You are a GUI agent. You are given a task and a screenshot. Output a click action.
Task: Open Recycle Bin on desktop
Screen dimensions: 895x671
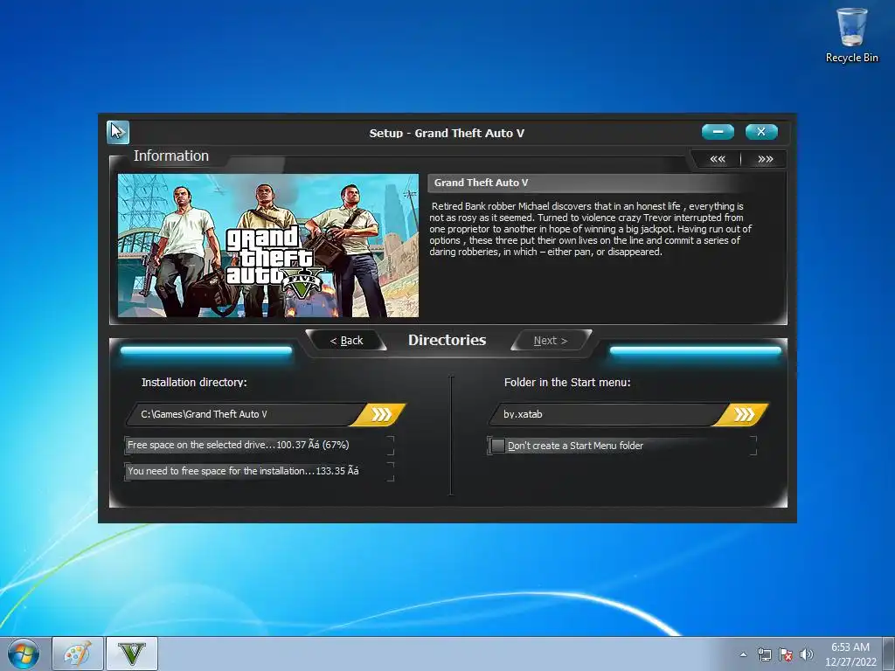click(851, 35)
